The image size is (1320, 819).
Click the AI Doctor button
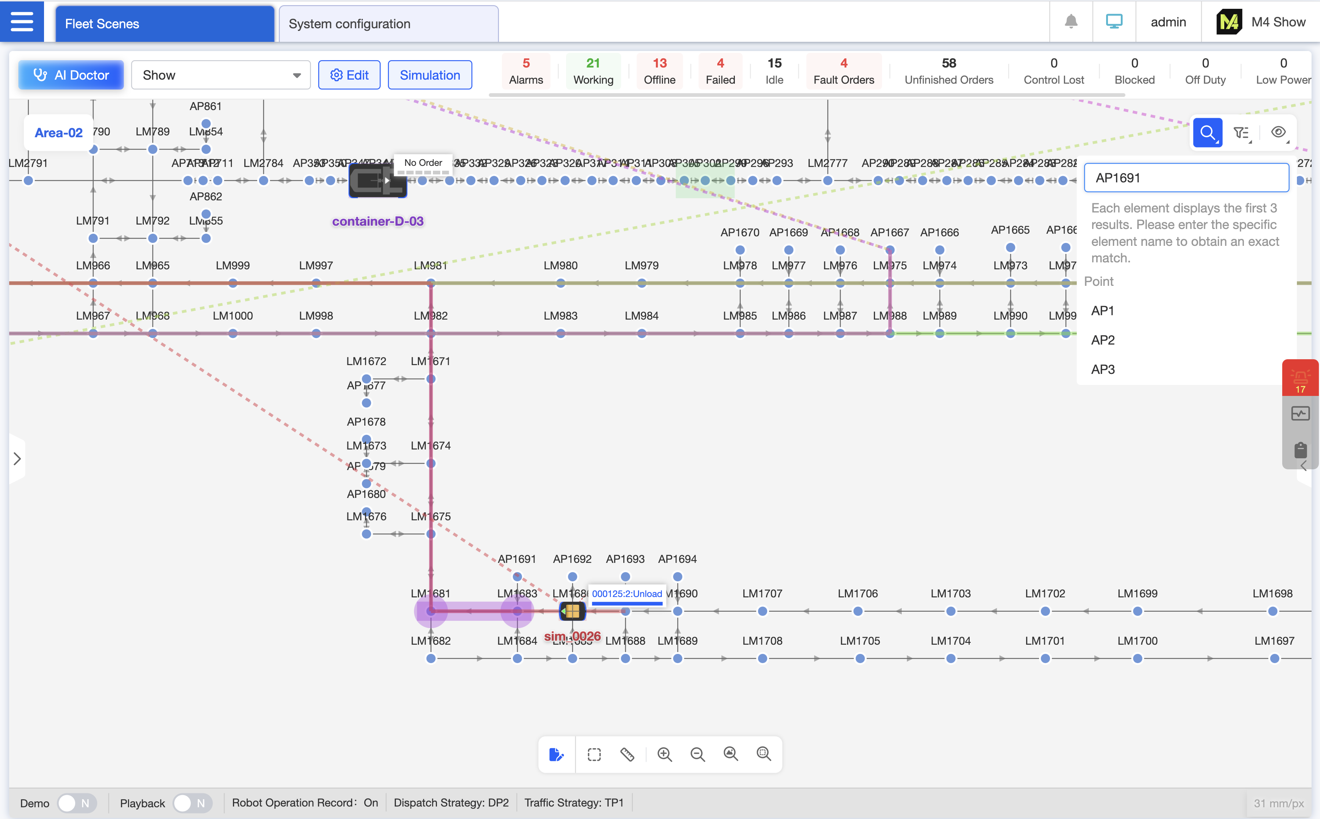71,75
